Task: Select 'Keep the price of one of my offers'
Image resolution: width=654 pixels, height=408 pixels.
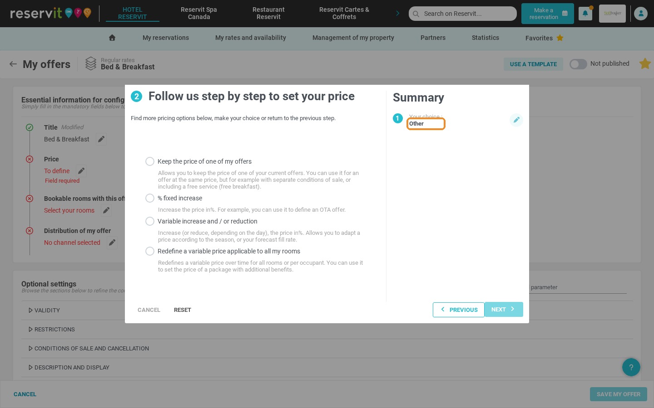Action: tap(150, 161)
